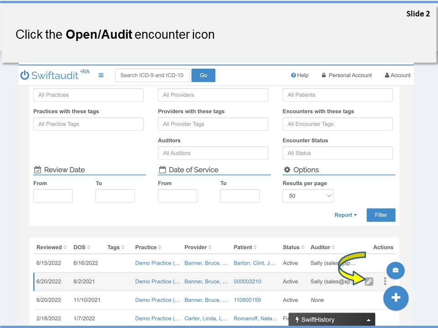Open the All Status encounter status selector
Image resolution: width=438 pixels, height=328 pixels.
click(337, 153)
